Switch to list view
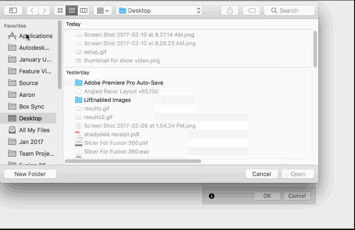The width and height of the screenshot is (355, 230). 72,10
